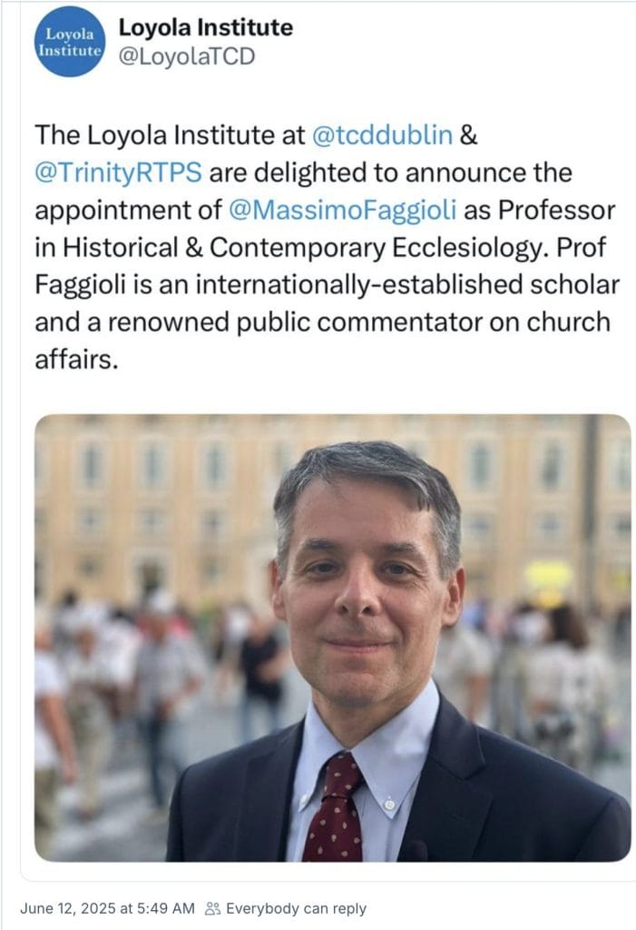The width and height of the screenshot is (636, 930).
Task: Visit the @MassimoFaggioli mentioned profile
Action: [x=343, y=211]
